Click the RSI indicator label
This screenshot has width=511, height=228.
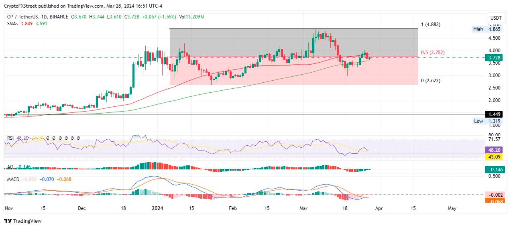11,138
